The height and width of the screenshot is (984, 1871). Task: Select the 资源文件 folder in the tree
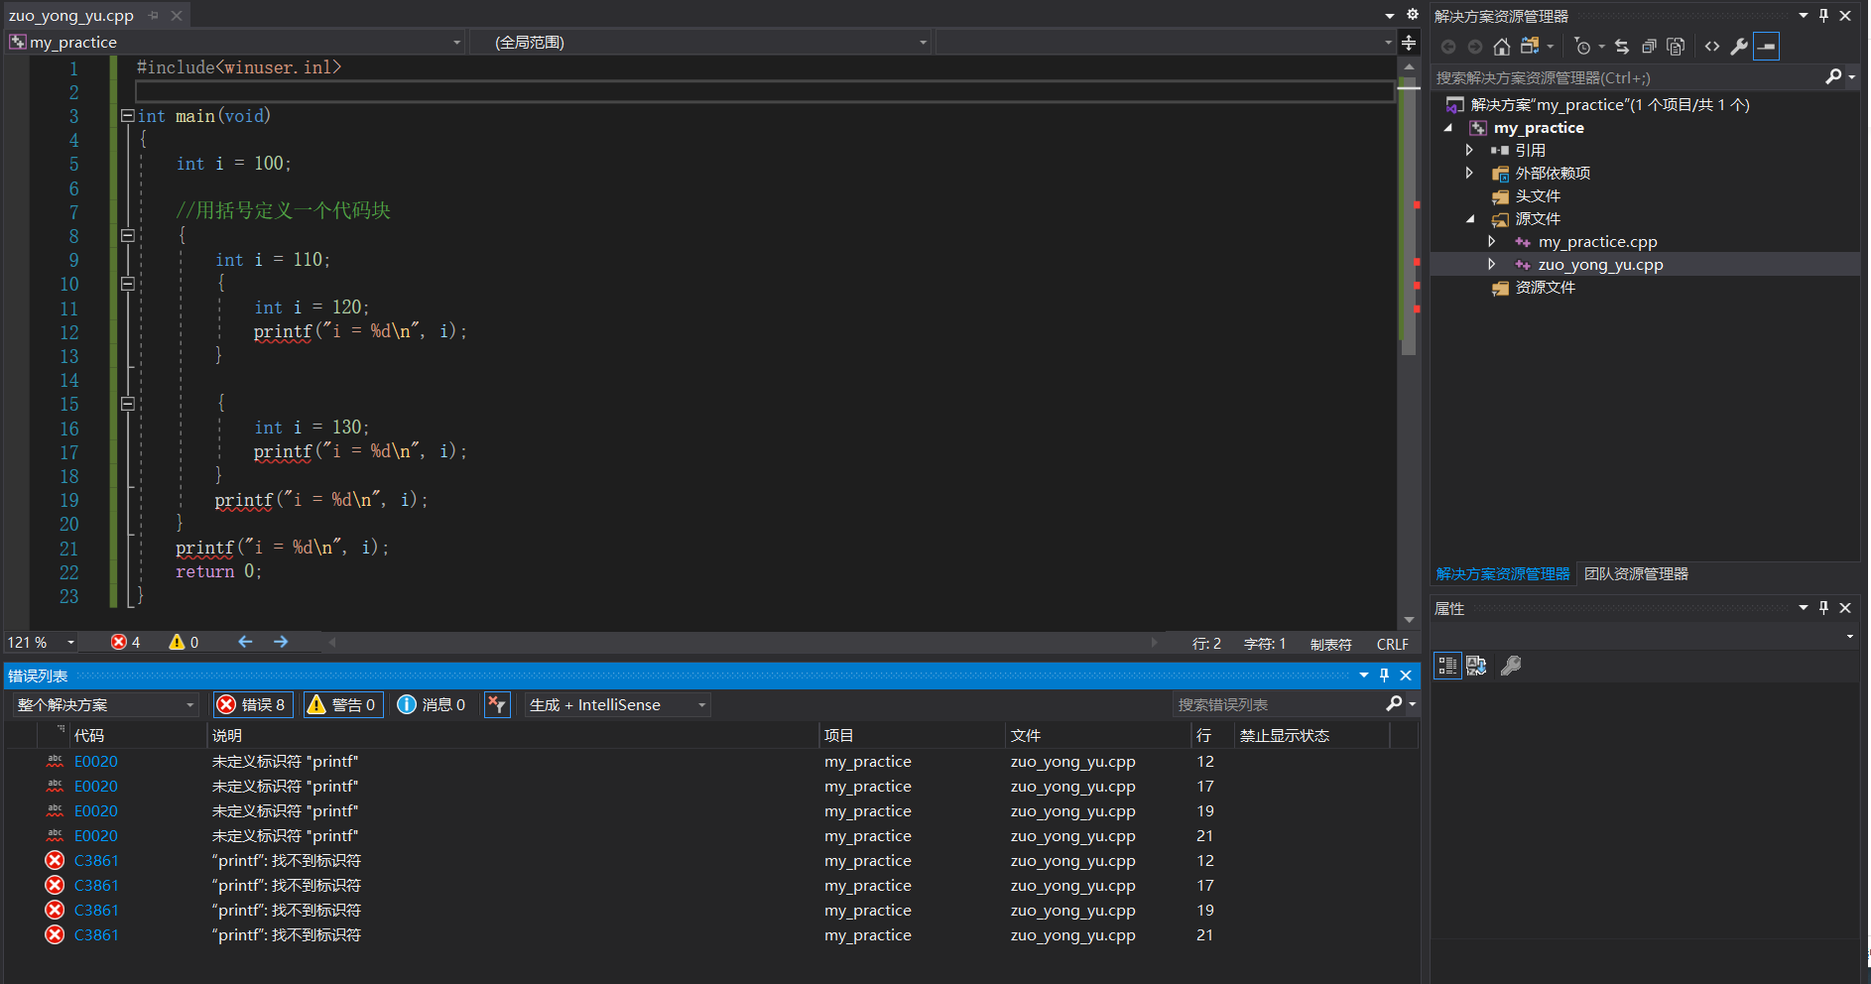coord(1545,288)
